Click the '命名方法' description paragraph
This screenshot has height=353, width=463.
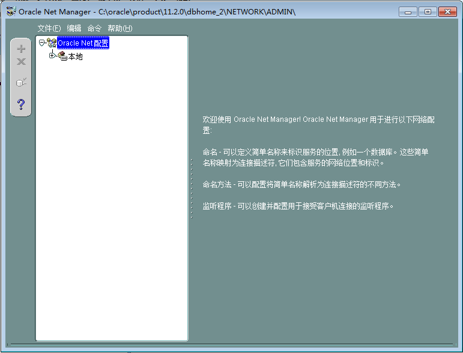tap(302, 185)
